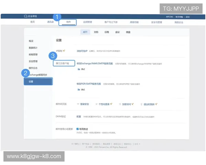The image size is (206, 165).
Task: Click 修改POP/SMTP服务范围 link
Action: click(x=89, y=84)
